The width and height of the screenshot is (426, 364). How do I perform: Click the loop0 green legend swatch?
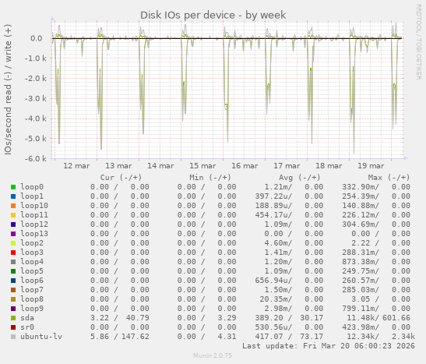(x=13, y=187)
